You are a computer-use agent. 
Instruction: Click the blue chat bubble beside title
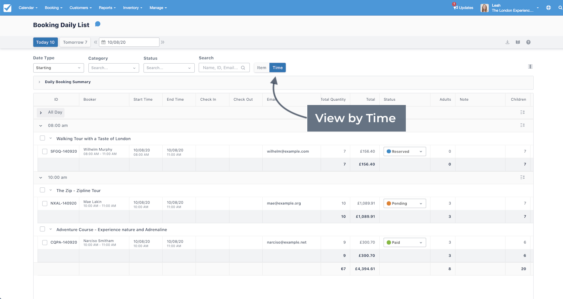pos(98,24)
